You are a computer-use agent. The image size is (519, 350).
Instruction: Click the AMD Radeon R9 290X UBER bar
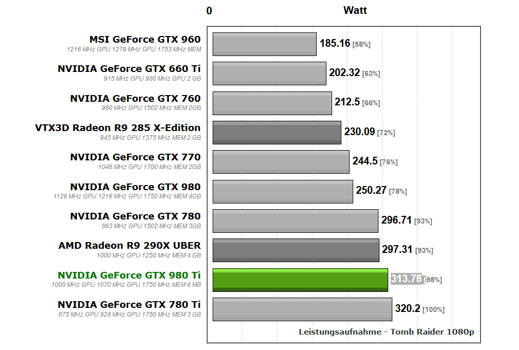tap(296, 250)
